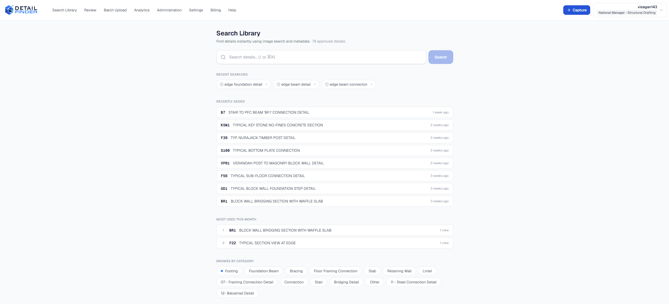669x304 pixels.
Task: Open F39 Typ. Nurajack Timber Post Detail
Action: pos(335,138)
